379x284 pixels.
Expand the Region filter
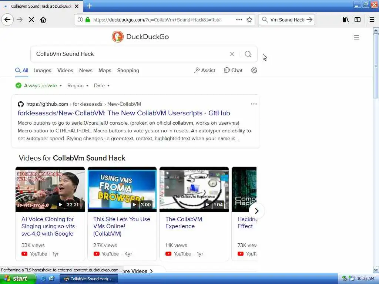(x=78, y=85)
